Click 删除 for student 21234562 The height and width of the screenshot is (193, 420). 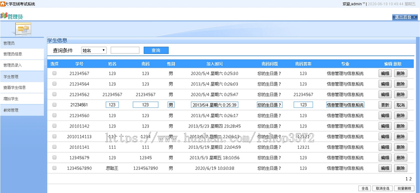pos(401,94)
